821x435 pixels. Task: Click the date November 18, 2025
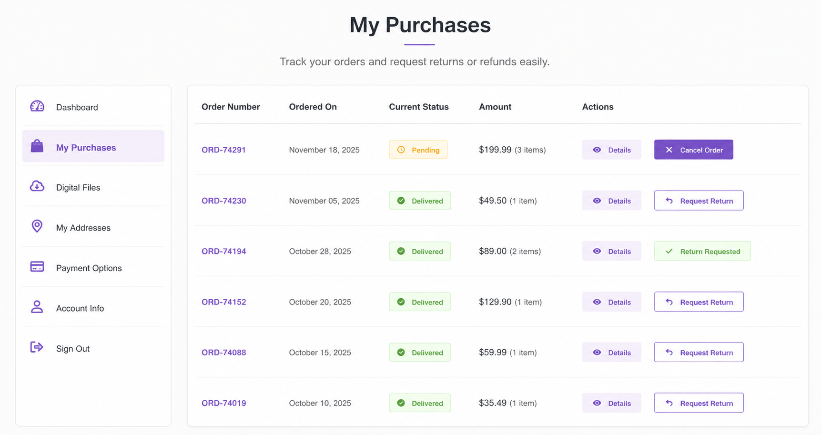(324, 150)
